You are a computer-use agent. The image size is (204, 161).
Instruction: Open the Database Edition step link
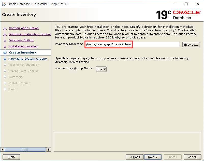(21, 40)
